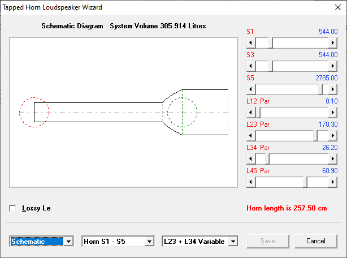Decrease L12 Par with the left arrow
The height and width of the screenshot is (258, 347).
(251, 113)
